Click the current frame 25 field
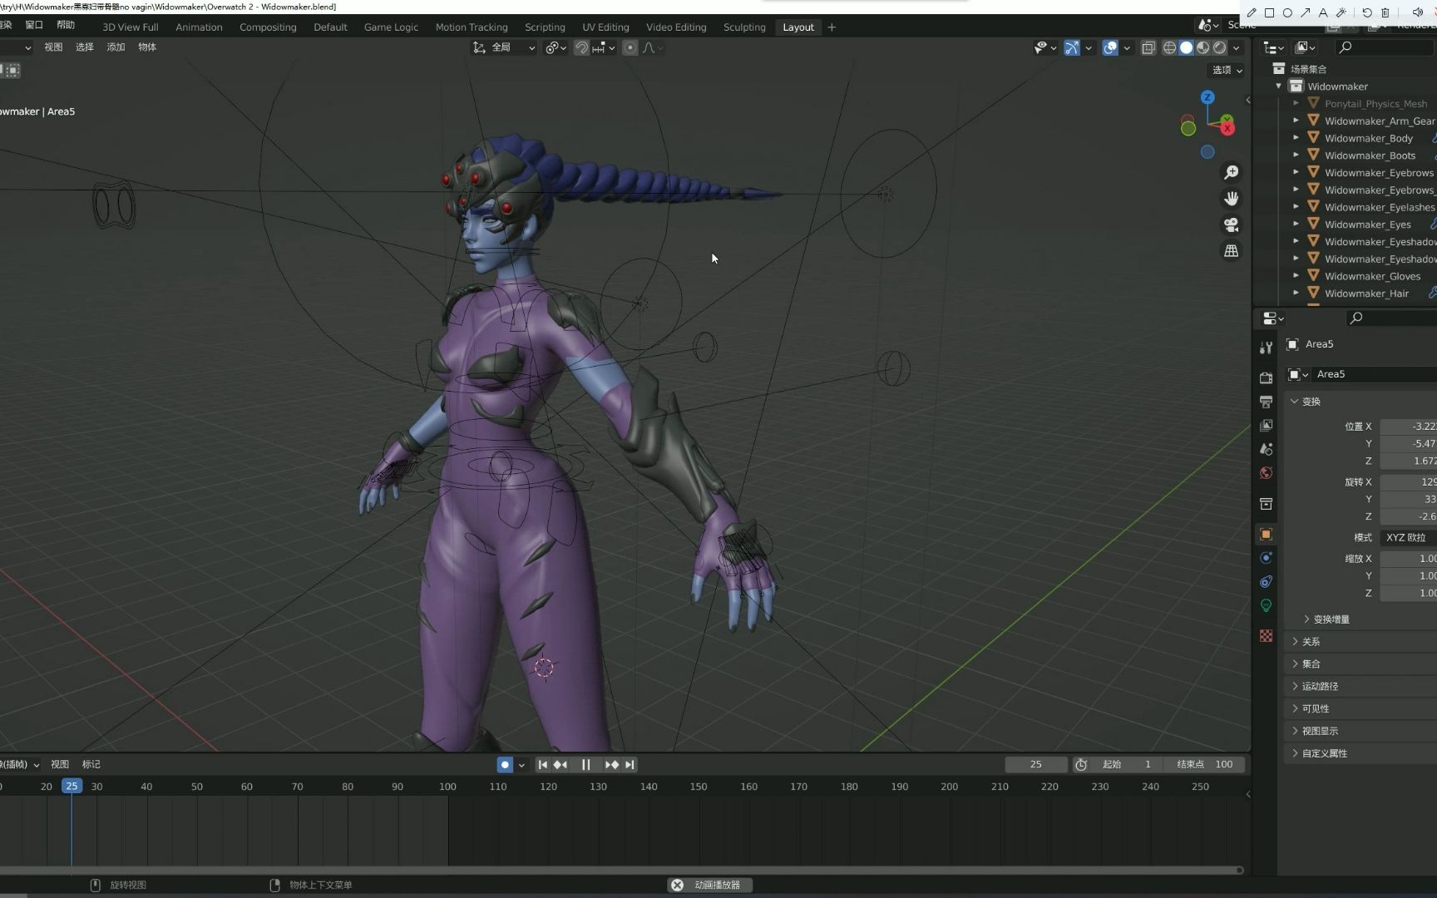 coord(1035,764)
